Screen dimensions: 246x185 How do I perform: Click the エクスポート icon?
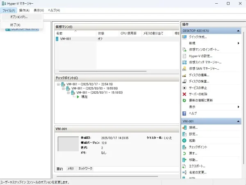coord(184,166)
